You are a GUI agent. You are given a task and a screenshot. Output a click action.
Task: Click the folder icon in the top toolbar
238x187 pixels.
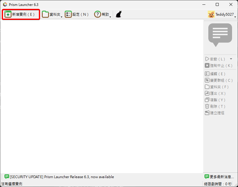point(45,14)
